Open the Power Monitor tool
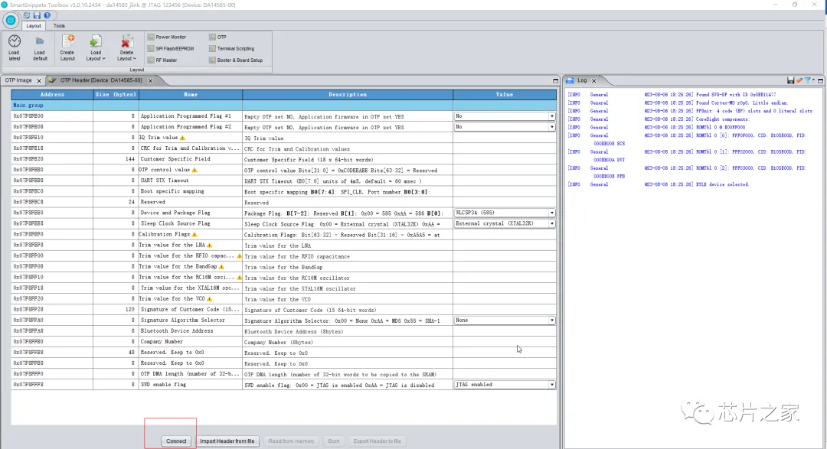827x449 pixels. [167, 37]
